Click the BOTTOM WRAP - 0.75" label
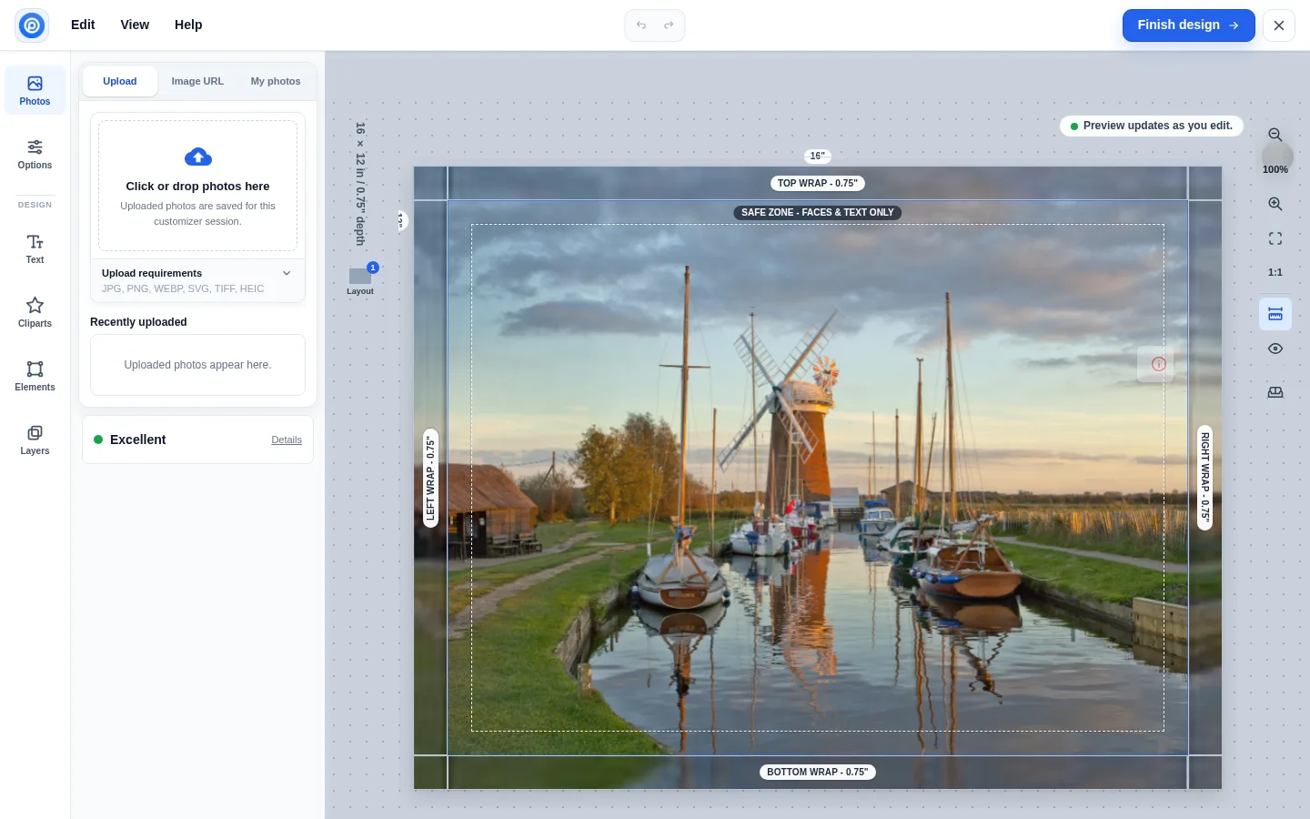This screenshot has width=1310, height=819. [x=818, y=772]
